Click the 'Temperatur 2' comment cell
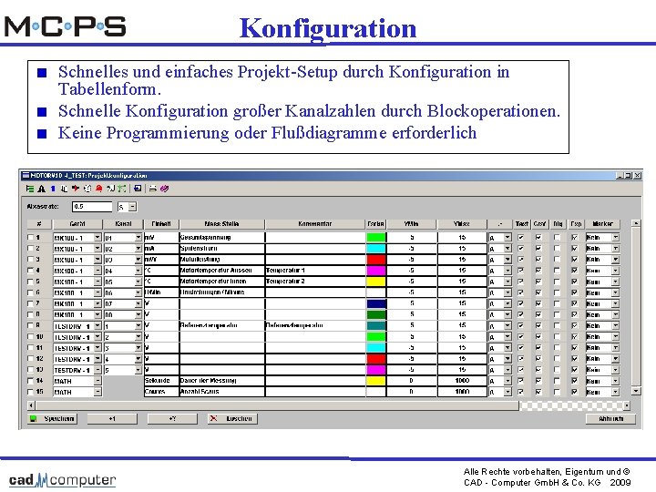 tap(315, 282)
